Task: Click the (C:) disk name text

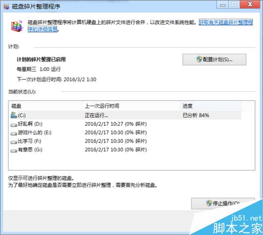Action: pos(22,115)
